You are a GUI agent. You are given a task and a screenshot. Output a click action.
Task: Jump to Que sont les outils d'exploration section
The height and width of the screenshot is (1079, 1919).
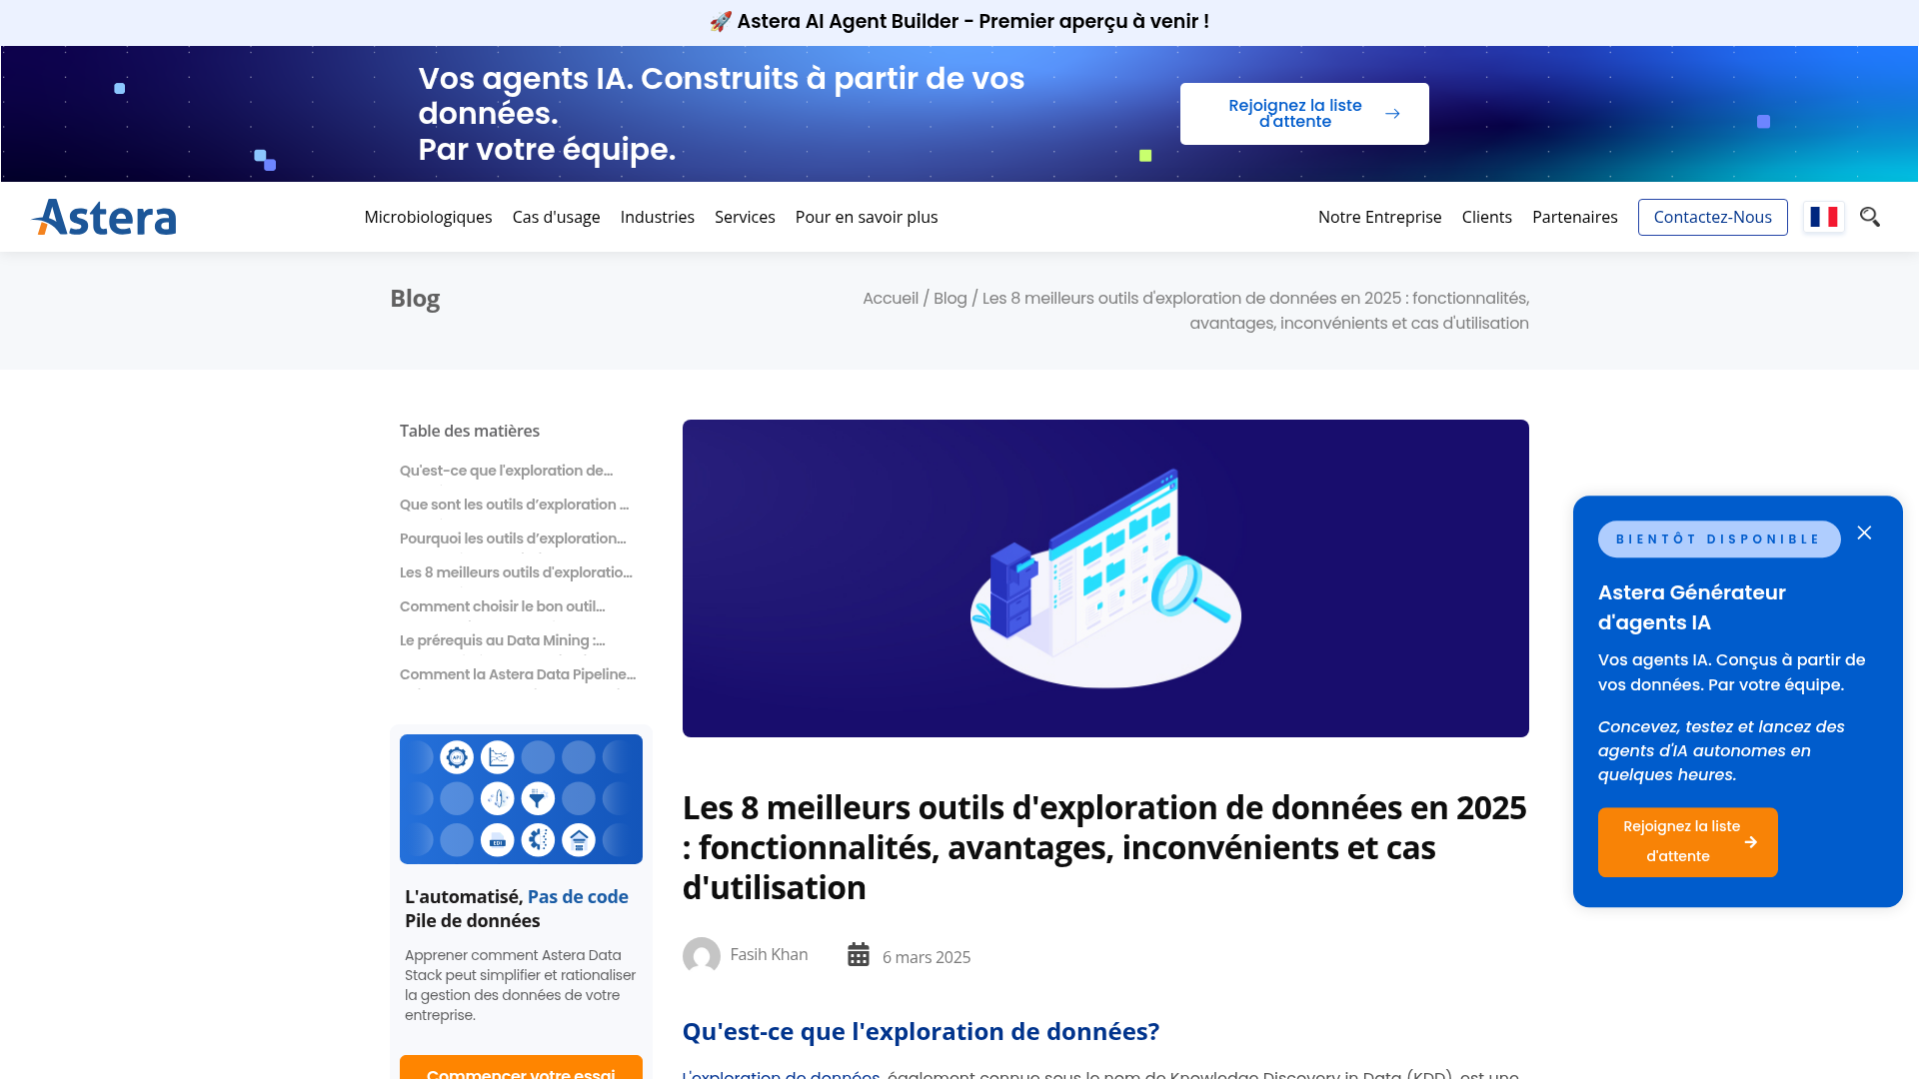tap(514, 505)
